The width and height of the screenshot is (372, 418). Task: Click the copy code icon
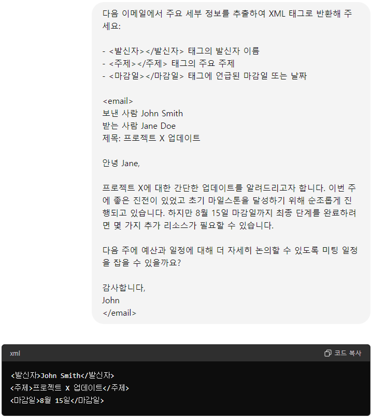tap(328, 353)
